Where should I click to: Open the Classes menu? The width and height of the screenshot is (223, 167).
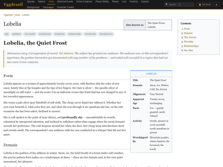145,2
